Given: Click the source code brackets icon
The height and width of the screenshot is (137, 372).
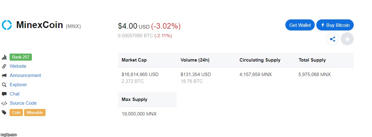Looking at the screenshot, I should [x=4, y=103].
